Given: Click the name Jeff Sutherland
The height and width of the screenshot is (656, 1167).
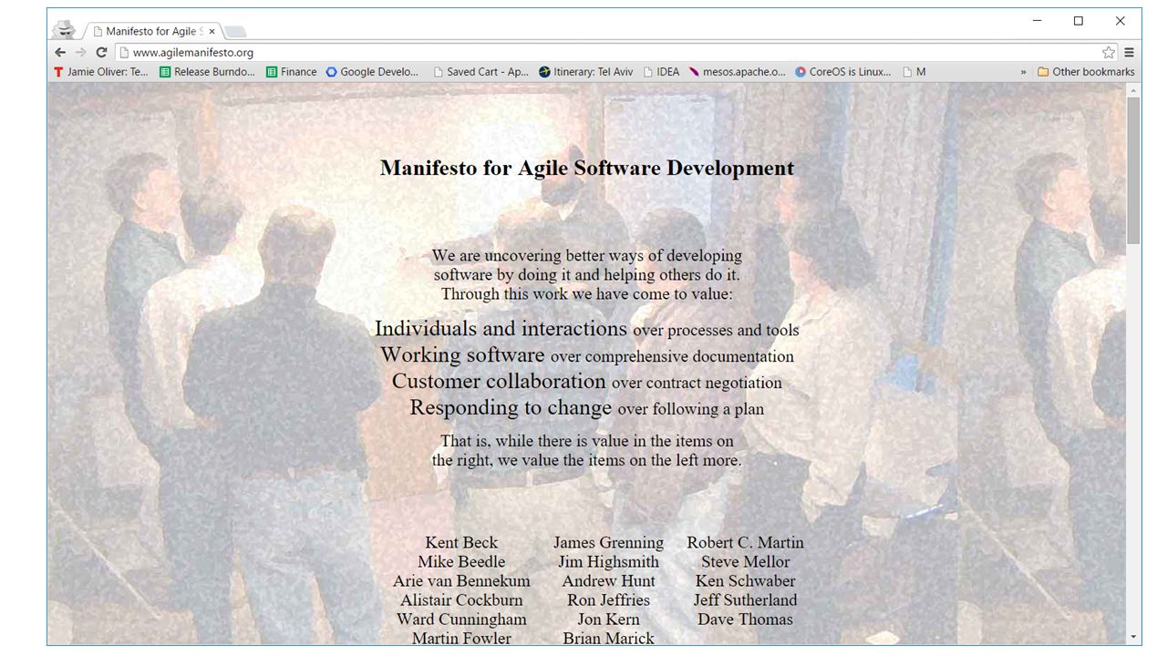Looking at the screenshot, I should [745, 600].
